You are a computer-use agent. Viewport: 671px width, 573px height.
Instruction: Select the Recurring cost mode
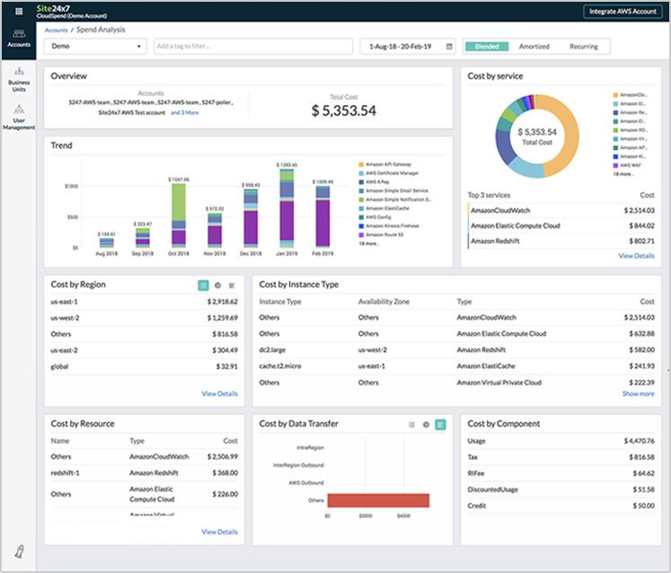tap(583, 46)
